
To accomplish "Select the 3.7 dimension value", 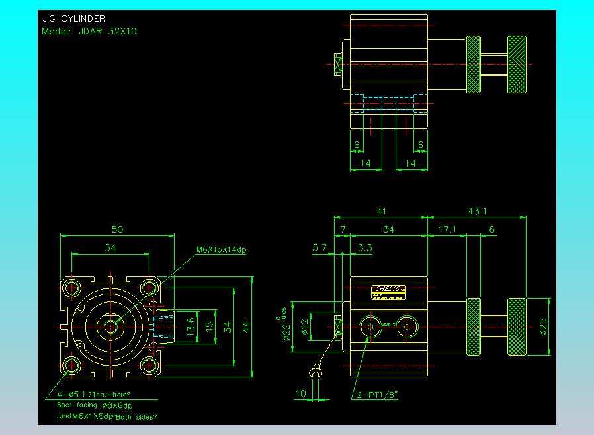I will point(319,248).
